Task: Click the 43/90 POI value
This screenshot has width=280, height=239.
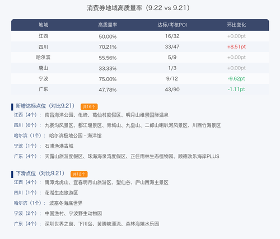Action: (172, 90)
